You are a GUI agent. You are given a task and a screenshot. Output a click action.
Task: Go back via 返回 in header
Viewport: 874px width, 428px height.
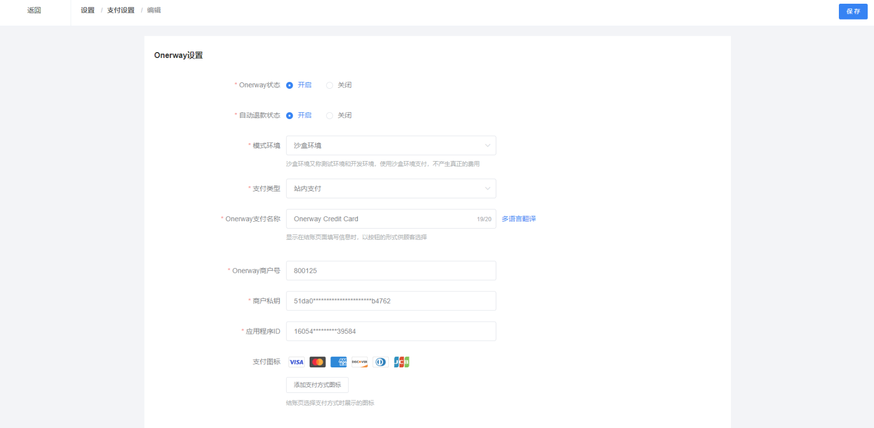[34, 10]
